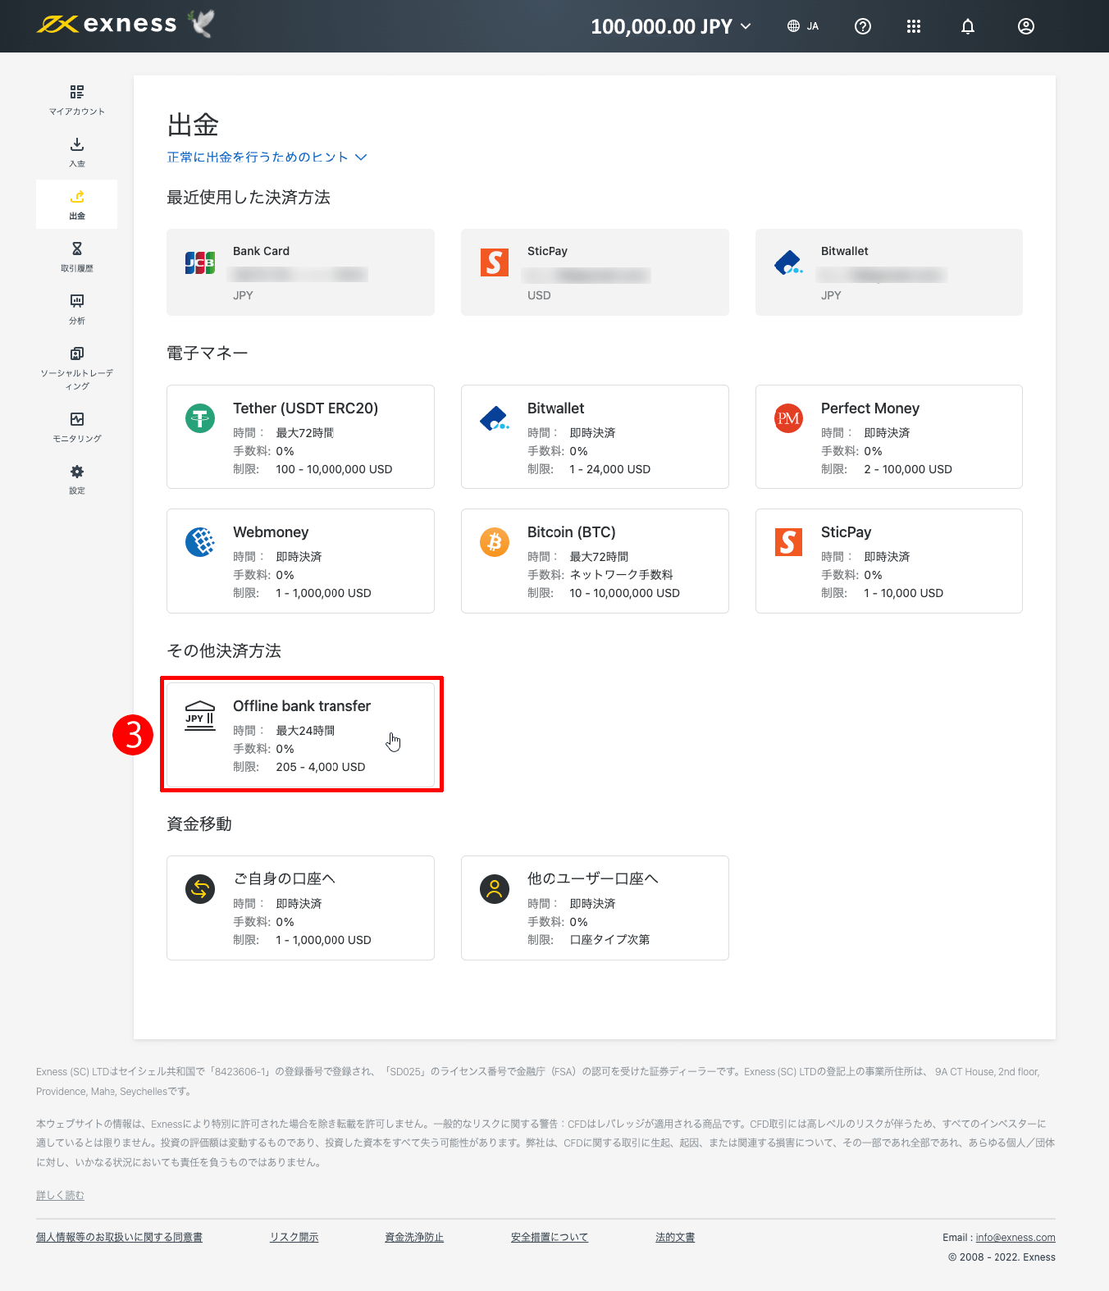This screenshot has height=1291, width=1109.
Task: Click the 出金 page title
Action: (193, 125)
